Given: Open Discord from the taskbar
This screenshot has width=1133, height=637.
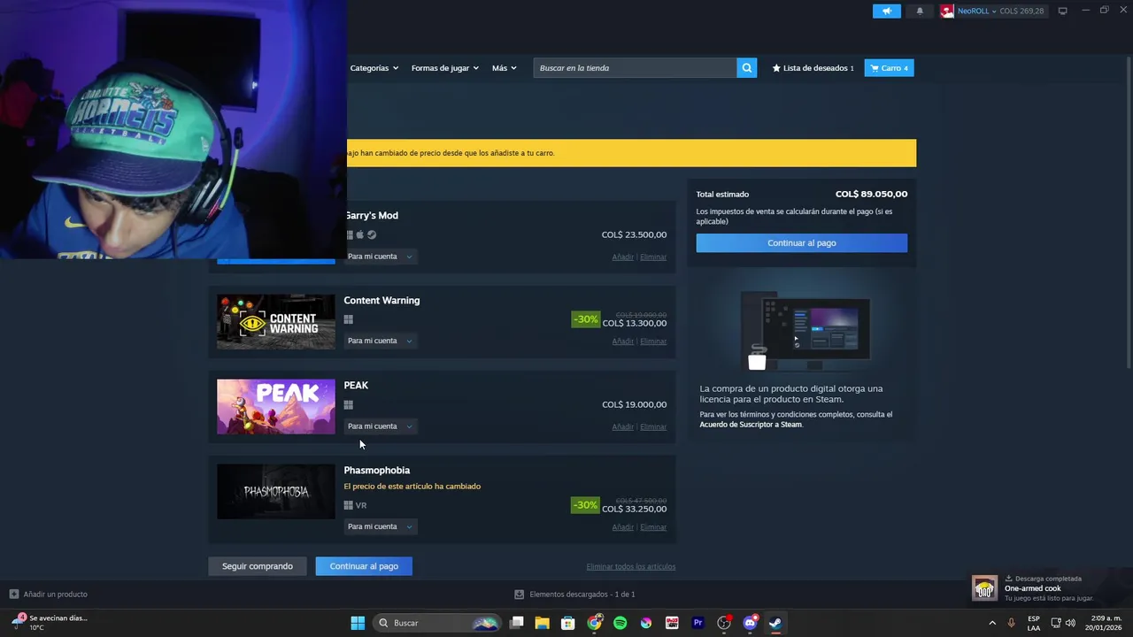Looking at the screenshot, I should coord(750,623).
